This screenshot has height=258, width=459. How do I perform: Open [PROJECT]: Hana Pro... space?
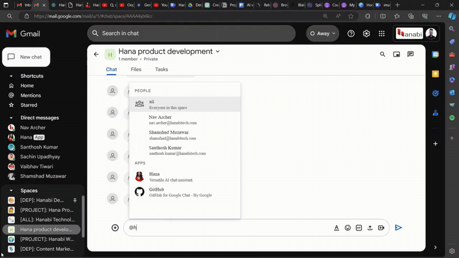tap(46, 210)
